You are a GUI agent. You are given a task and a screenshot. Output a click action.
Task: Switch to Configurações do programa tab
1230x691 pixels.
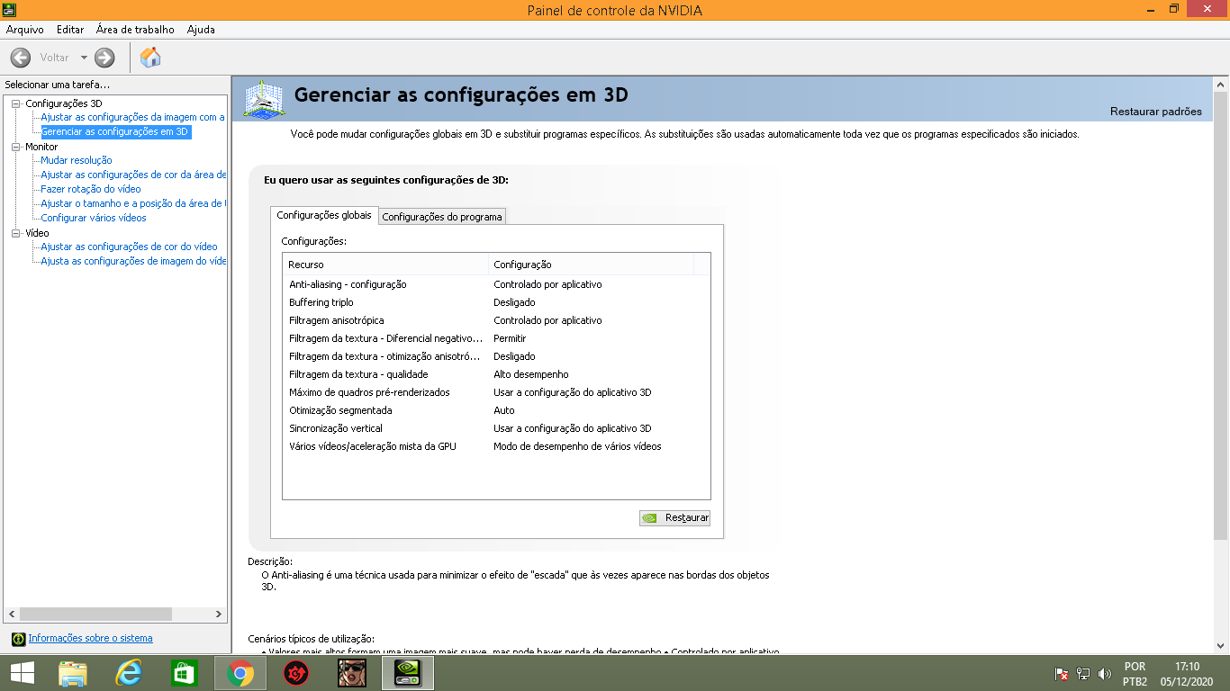[x=442, y=217]
